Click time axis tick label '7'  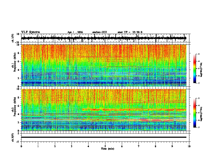139,146
